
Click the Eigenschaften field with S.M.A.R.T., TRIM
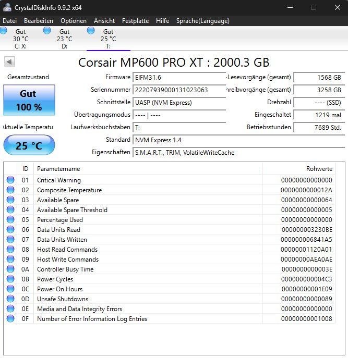point(239,153)
